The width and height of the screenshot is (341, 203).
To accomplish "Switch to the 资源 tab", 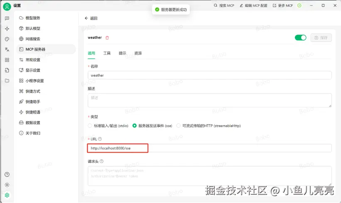I will [138, 53].
